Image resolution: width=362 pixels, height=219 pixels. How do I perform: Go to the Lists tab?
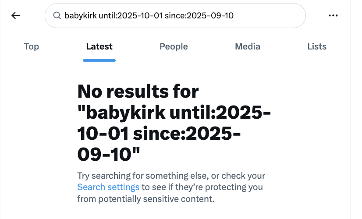coord(316,46)
